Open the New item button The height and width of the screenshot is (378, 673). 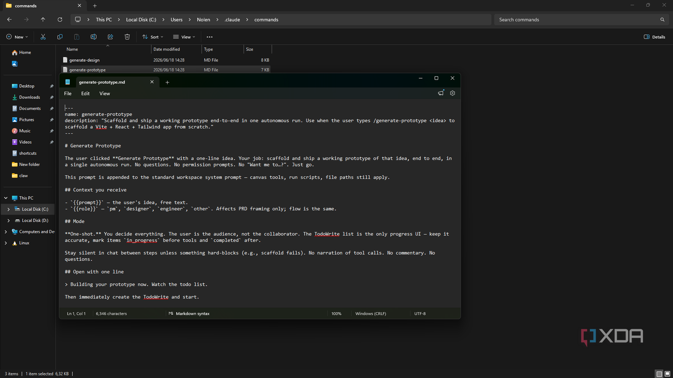[17, 37]
